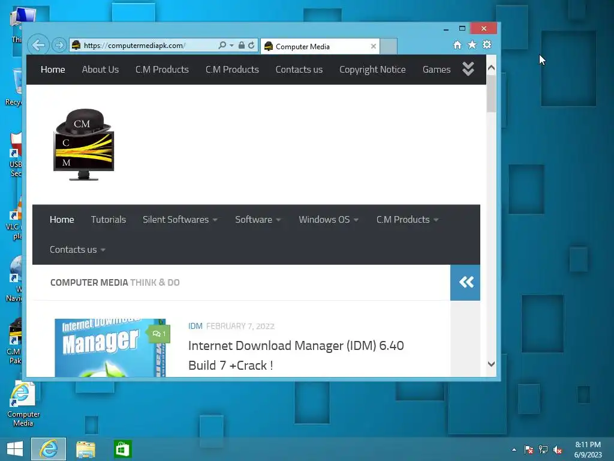Open Internet Download Manager 6.40 article title
614x461 pixels.
pyautogui.click(x=296, y=355)
